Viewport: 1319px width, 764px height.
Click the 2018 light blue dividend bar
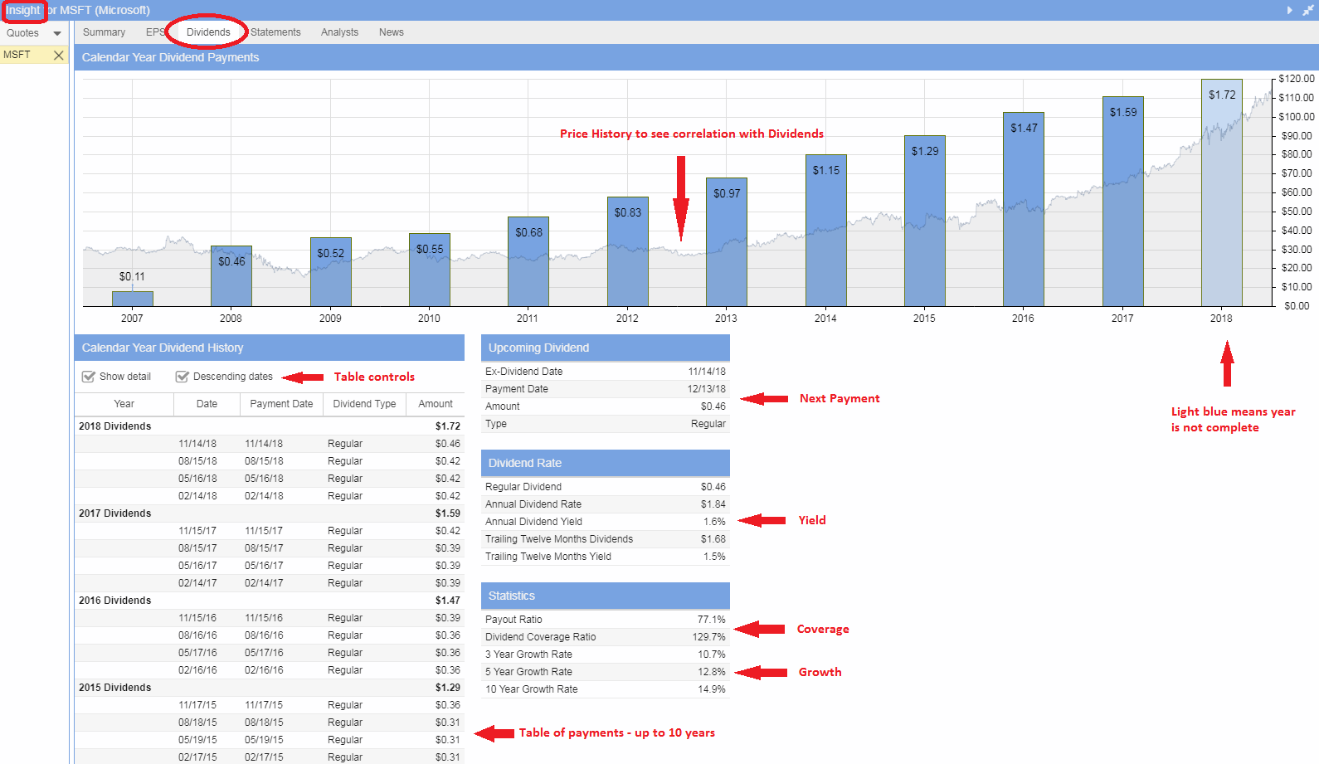[1221, 199]
